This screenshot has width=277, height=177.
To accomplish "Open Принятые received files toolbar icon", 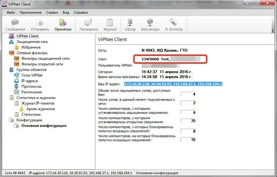I will [62, 23].
